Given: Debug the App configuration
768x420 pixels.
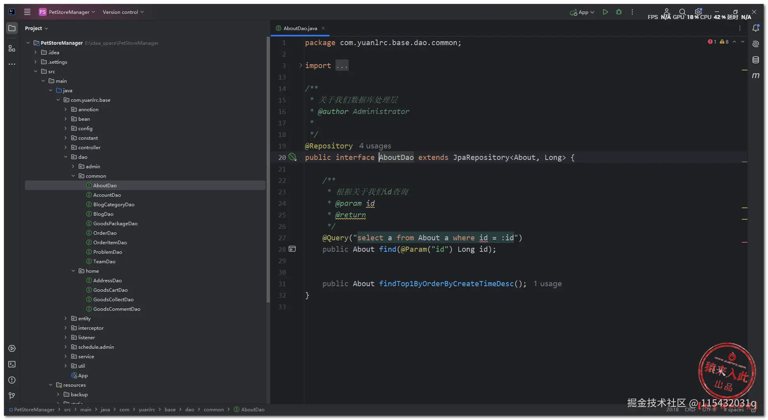Looking at the screenshot, I should pyautogui.click(x=619, y=12).
